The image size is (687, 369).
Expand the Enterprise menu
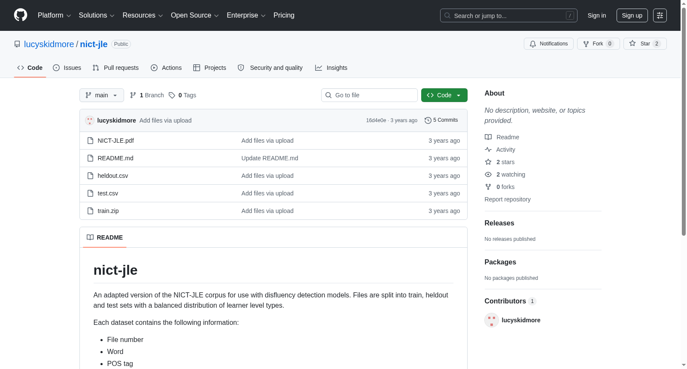[246, 15]
